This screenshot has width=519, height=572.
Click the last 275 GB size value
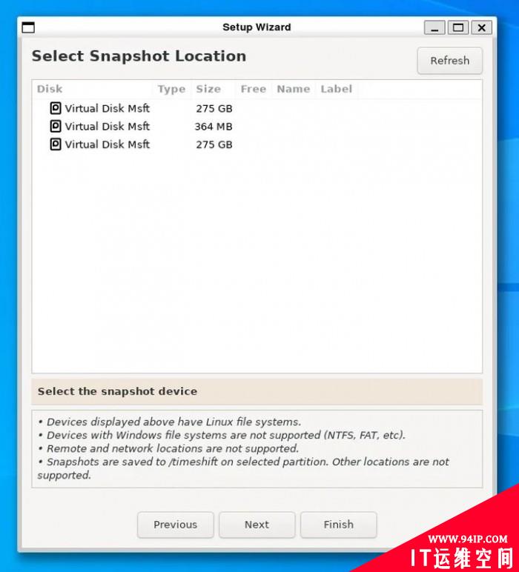click(214, 144)
